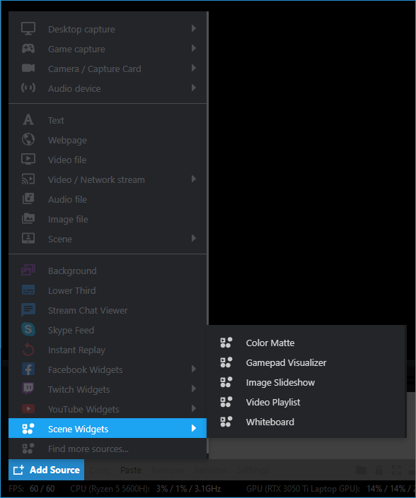Select Color Matte from Scene Widgets submenu

(x=306, y=343)
